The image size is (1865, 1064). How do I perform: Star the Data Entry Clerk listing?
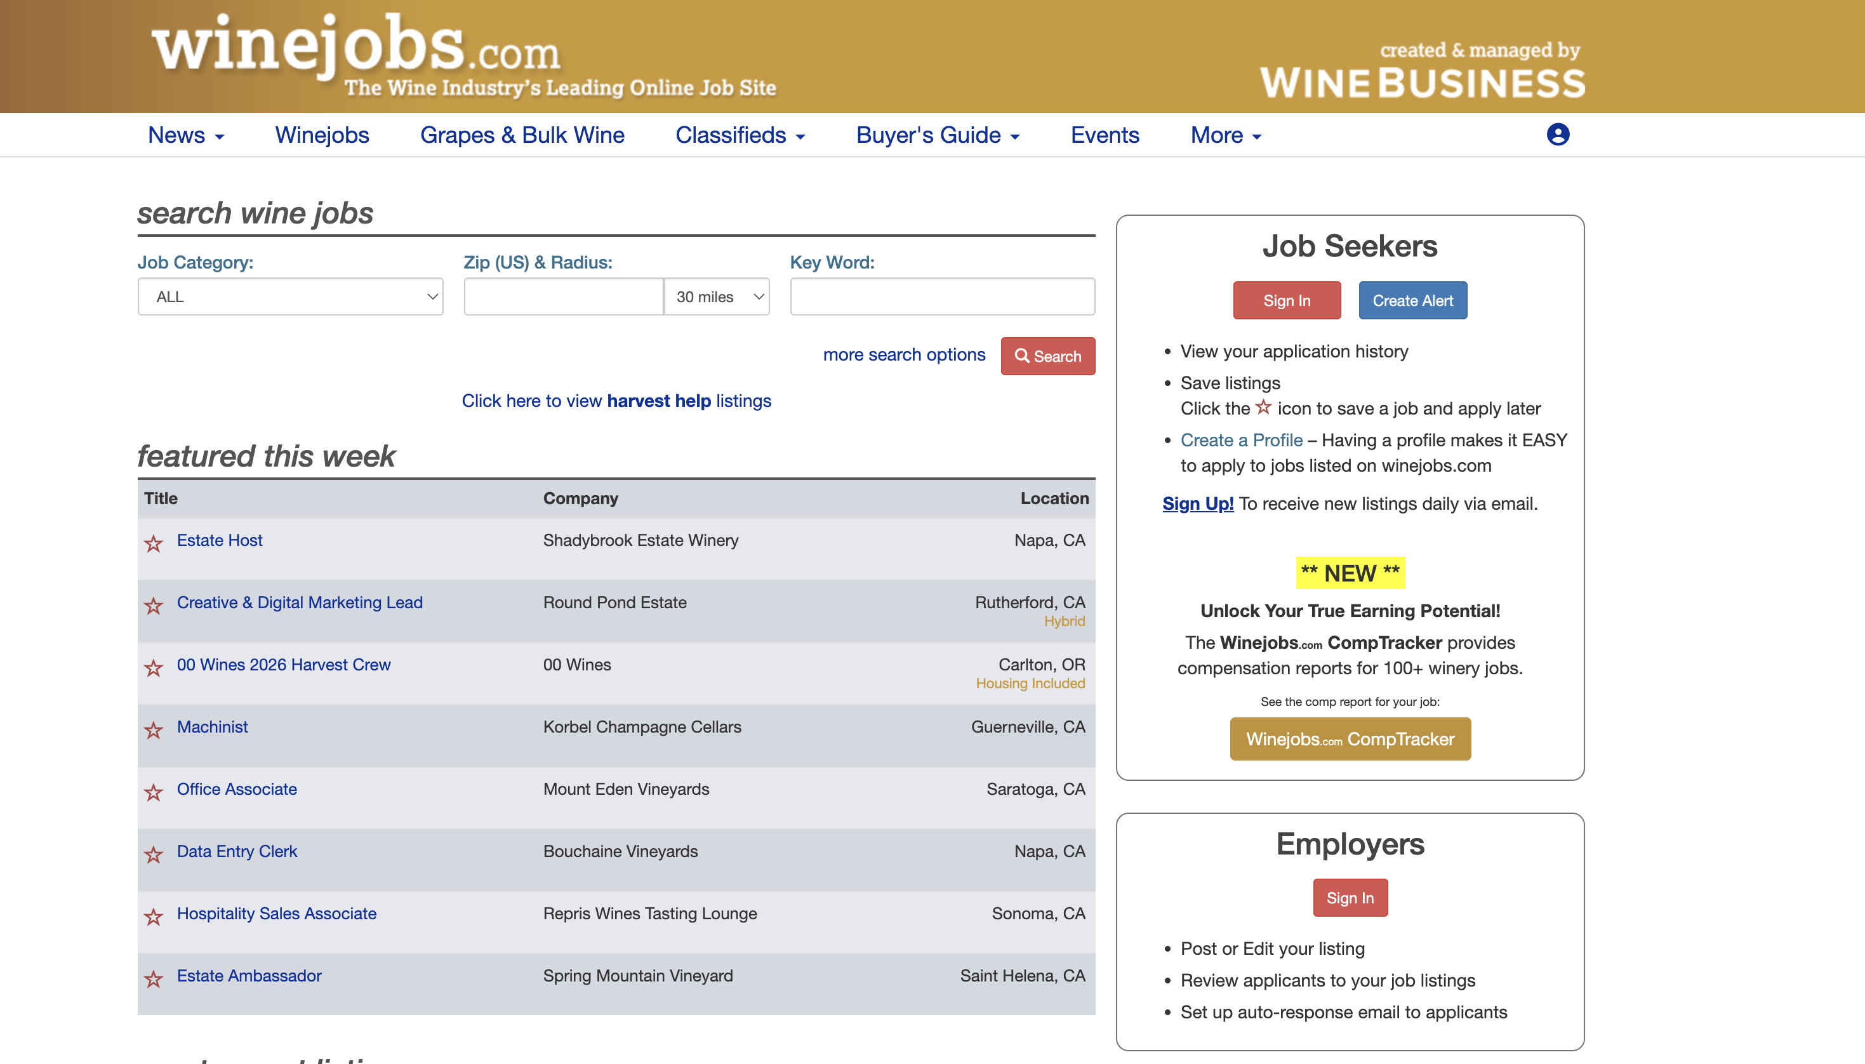[154, 853]
